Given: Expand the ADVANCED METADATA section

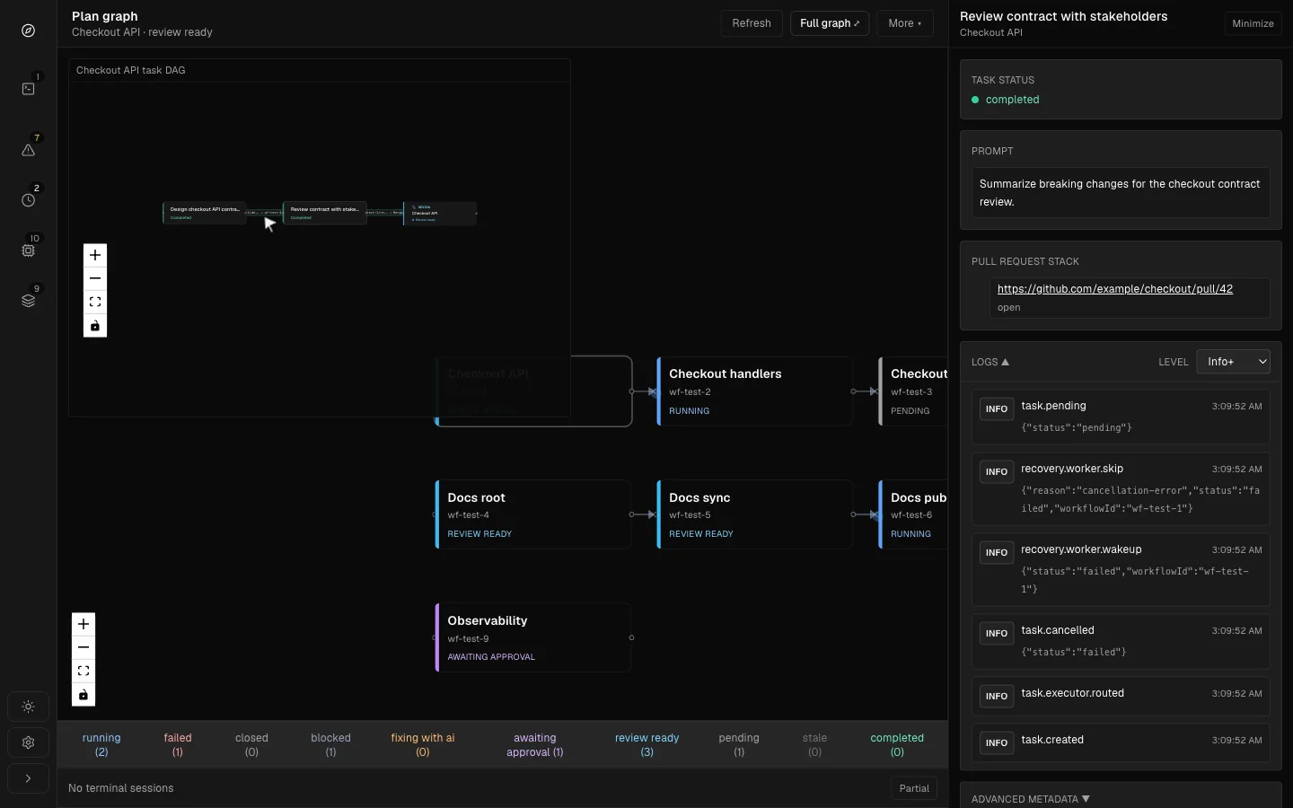Looking at the screenshot, I should [1031, 799].
